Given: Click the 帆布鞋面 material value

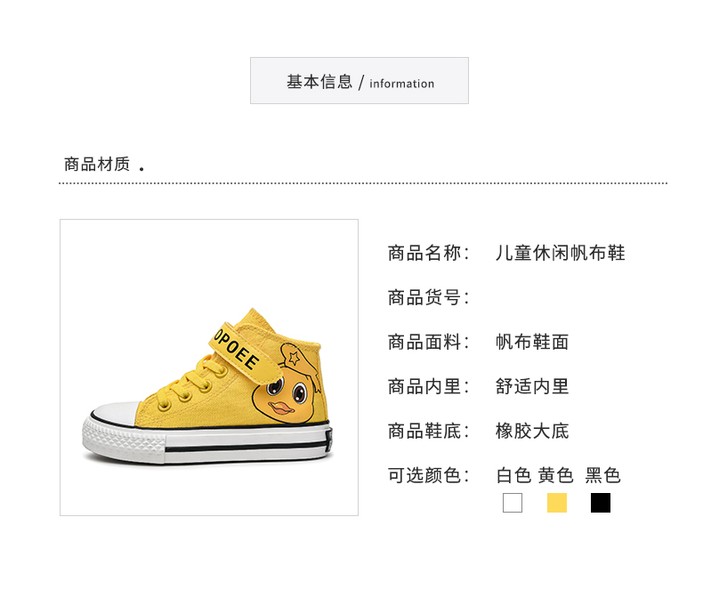Looking at the screenshot, I should (532, 342).
